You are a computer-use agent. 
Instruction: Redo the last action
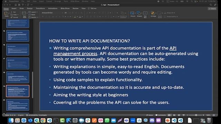(28, 5)
